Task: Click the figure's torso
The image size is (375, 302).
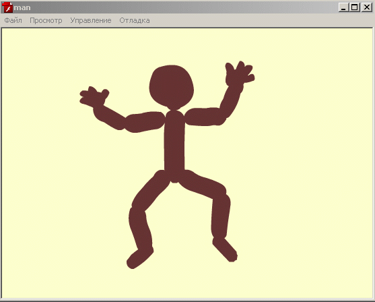Action: (x=174, y=146)
